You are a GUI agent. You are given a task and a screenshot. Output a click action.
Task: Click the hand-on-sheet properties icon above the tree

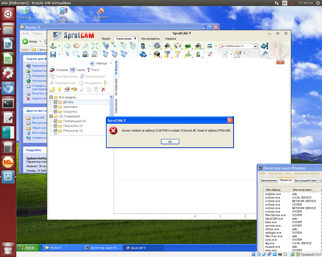67,90
